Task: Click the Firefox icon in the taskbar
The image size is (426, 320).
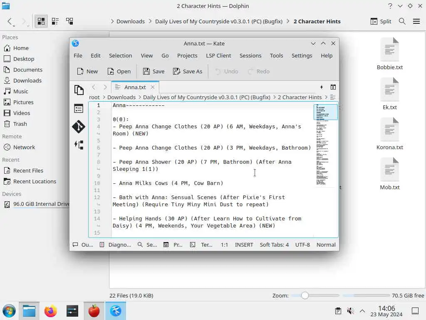Action: pos(50,311)
